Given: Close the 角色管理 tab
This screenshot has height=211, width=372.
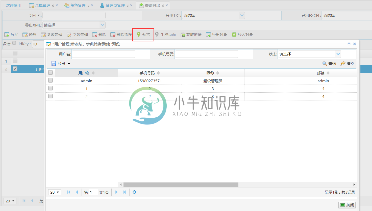Looking at the screenshot, I should pos(92,6).
